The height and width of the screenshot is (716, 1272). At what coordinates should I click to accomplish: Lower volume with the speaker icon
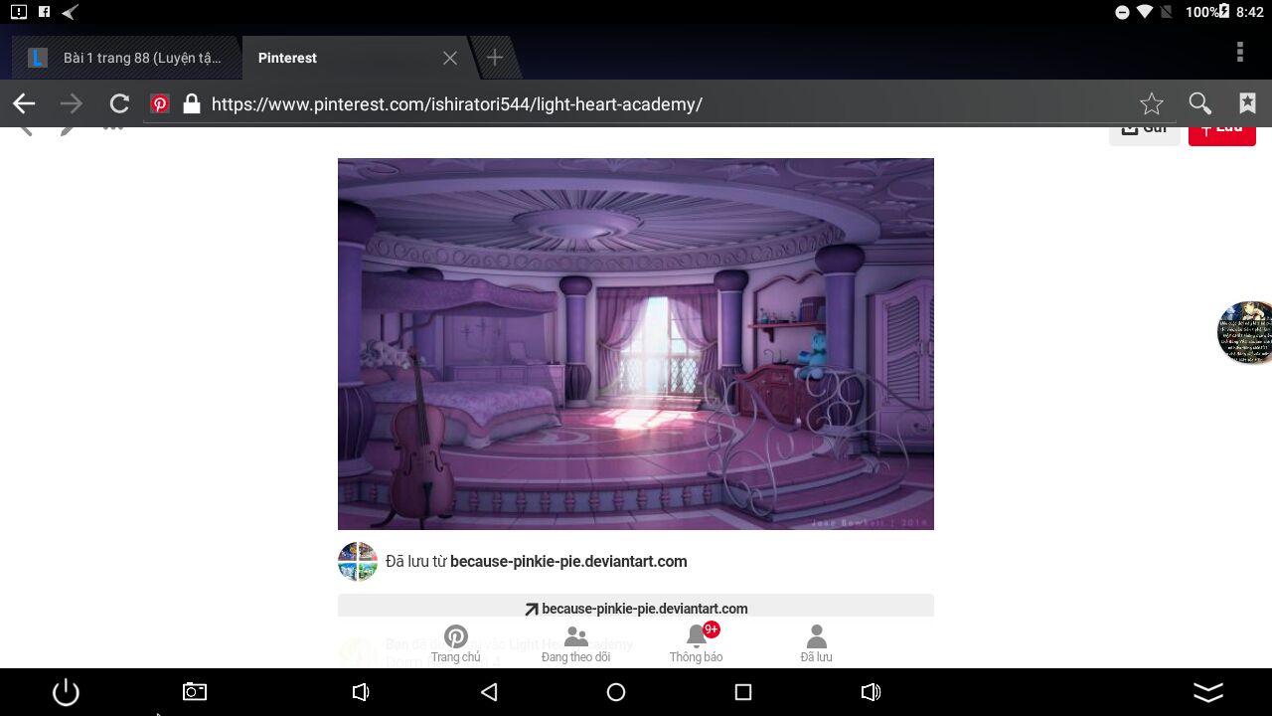361,692
